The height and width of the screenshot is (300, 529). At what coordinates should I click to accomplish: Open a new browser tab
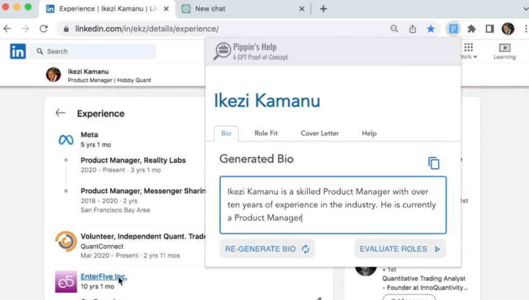click(323, 8)
